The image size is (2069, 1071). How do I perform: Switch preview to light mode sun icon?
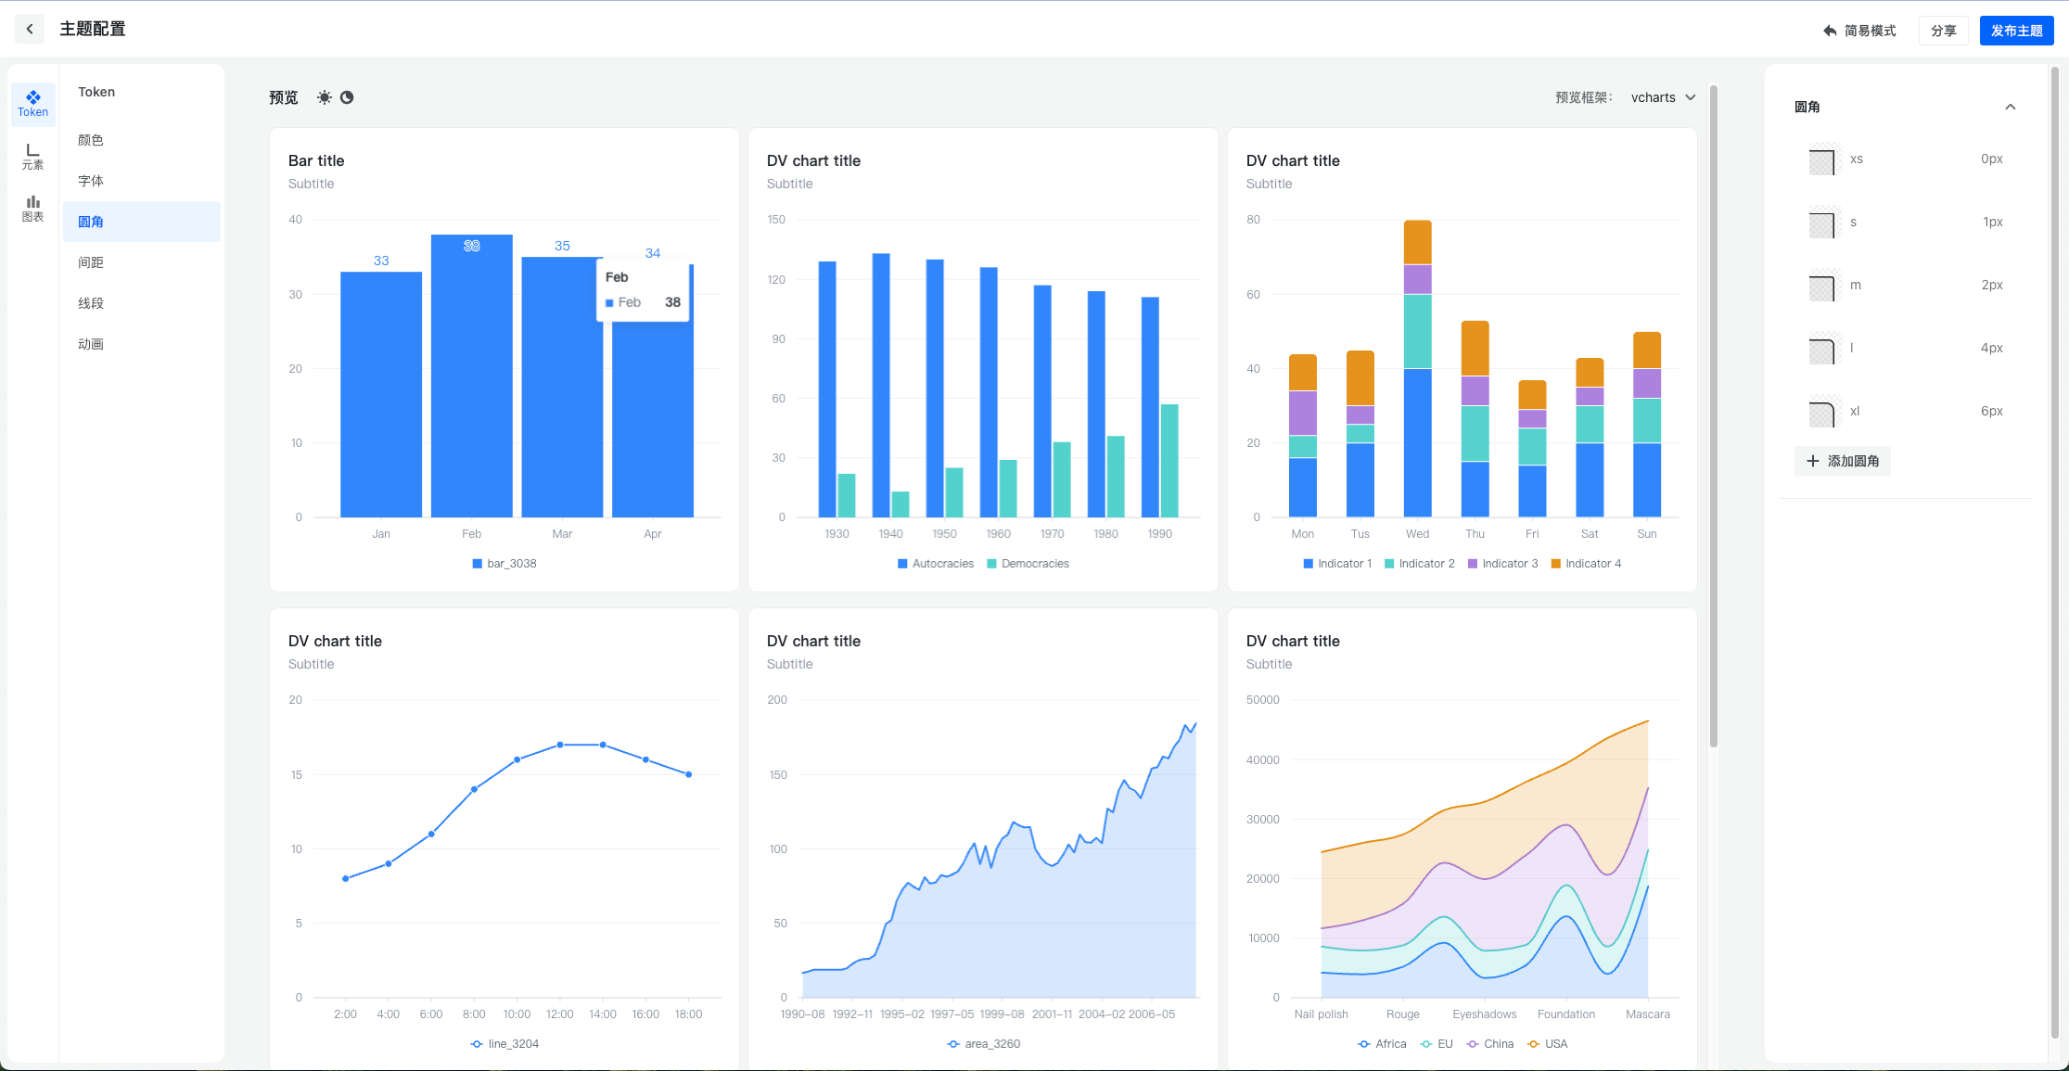pos(324,97)
